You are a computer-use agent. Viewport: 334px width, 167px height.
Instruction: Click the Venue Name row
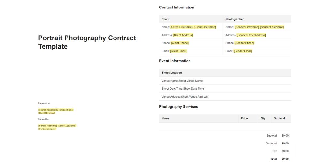(182, 81)
